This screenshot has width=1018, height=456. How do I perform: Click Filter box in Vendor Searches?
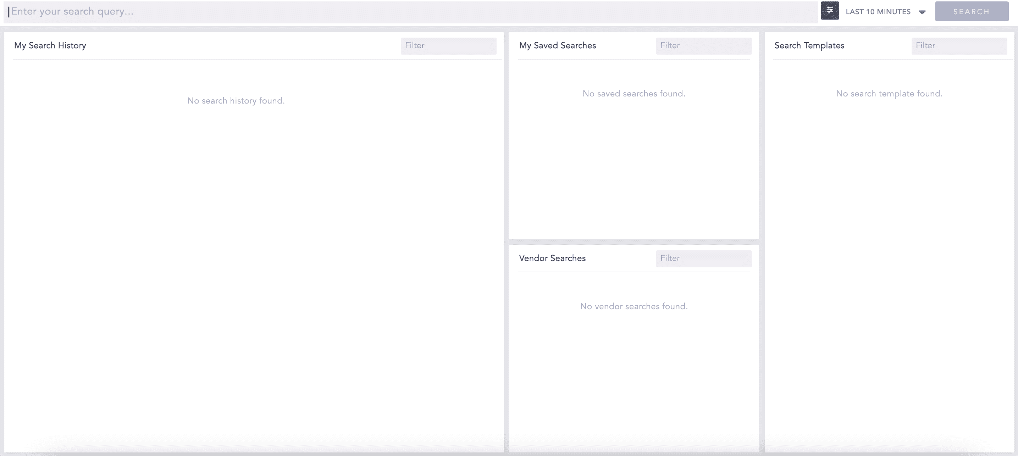(x=703, y=258)
